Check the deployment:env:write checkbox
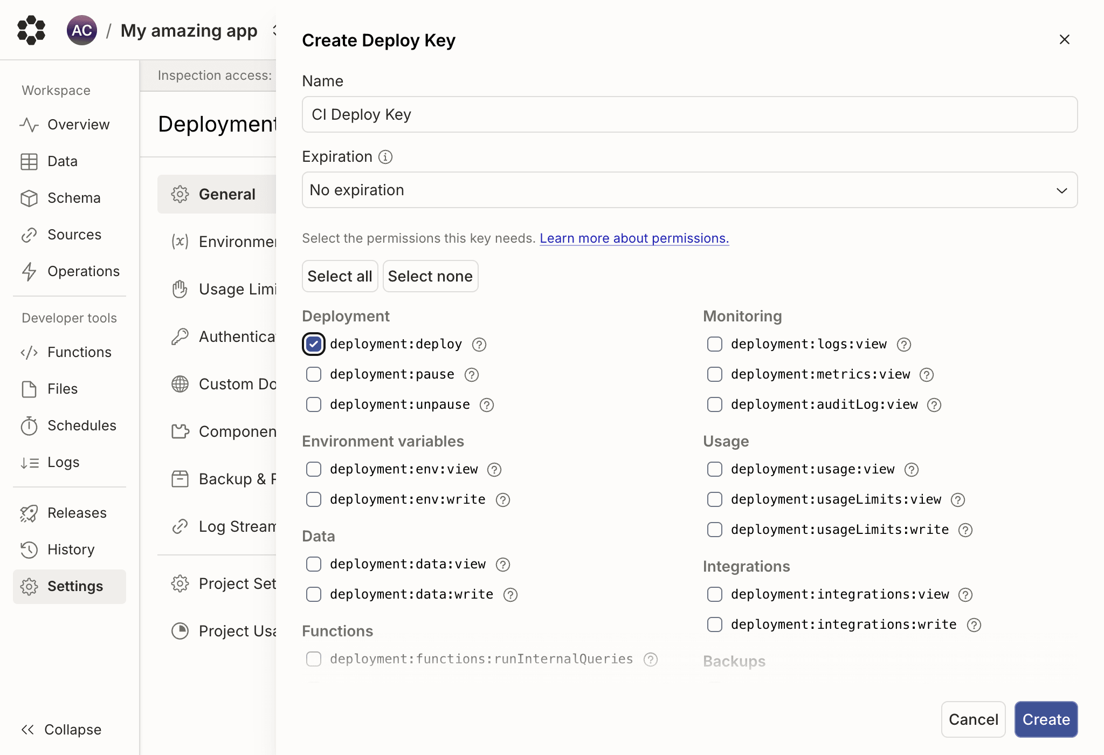Screen dimensions: 1104x755 tap(314, 499)
